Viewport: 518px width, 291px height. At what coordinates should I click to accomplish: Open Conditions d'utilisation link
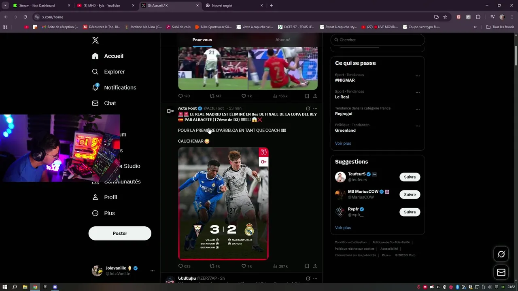(x=350, y=242)
